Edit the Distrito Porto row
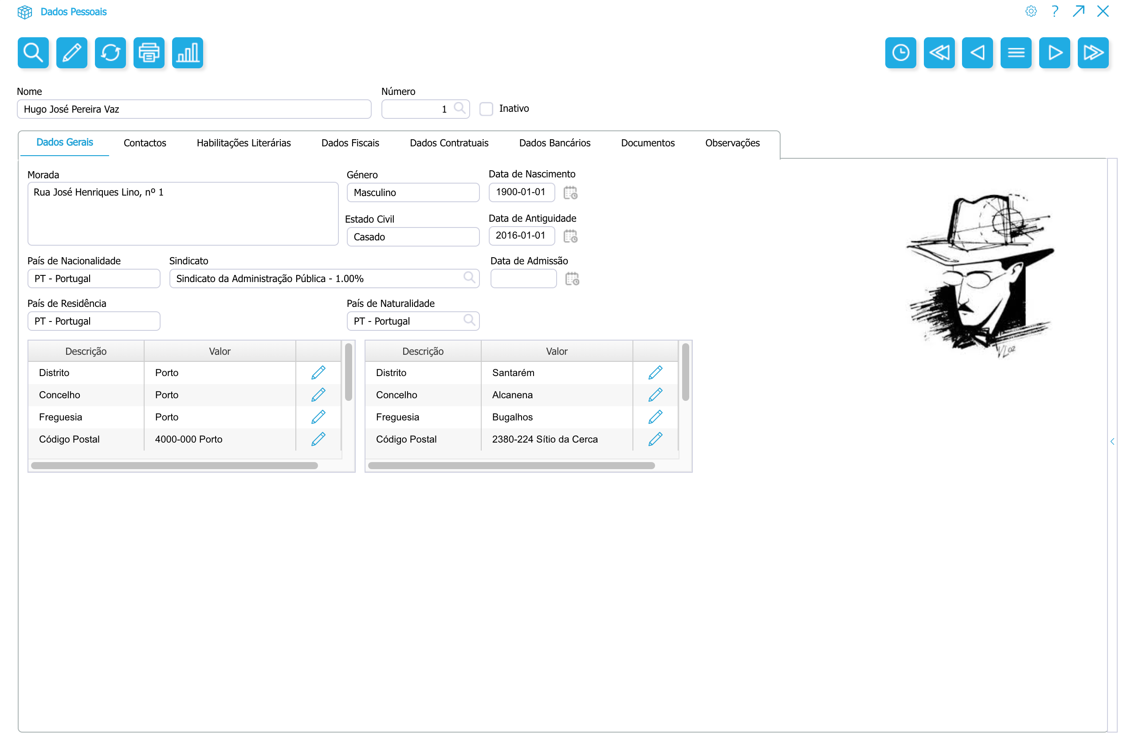Screen dimensions: 1123x745 (318, 372)
